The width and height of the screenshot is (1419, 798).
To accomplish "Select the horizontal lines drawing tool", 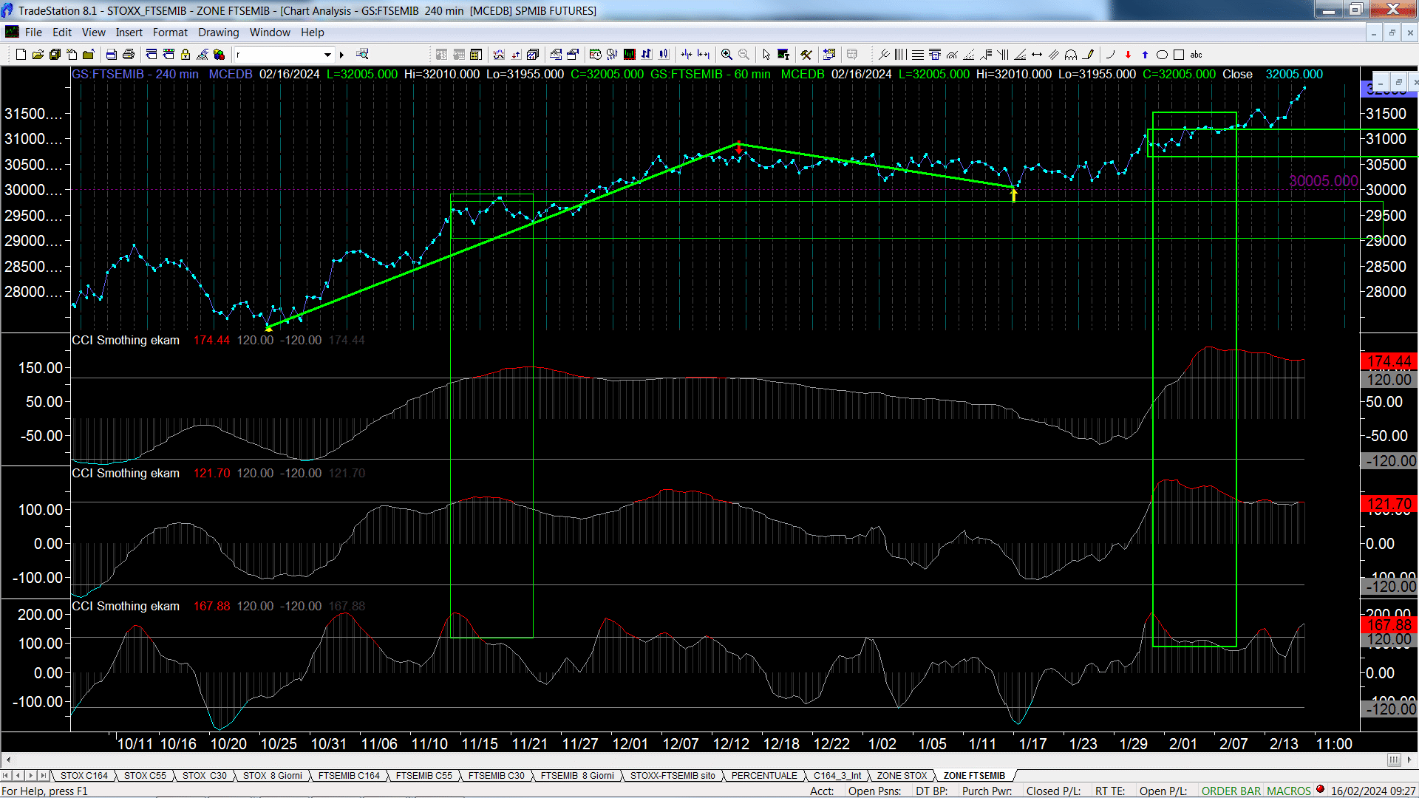I will click(x=918, y=54).
